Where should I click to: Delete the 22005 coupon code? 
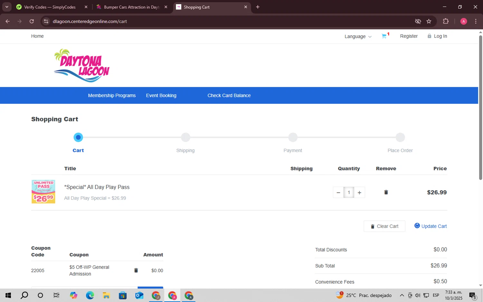click(x=136, y=270)
